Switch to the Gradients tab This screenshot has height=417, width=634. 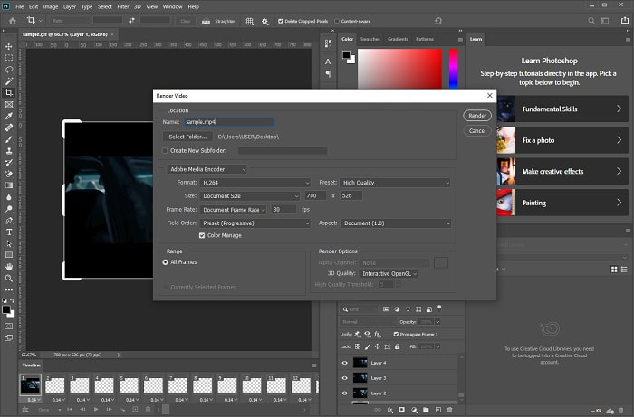pyautogui.click(x=398, y=39)
